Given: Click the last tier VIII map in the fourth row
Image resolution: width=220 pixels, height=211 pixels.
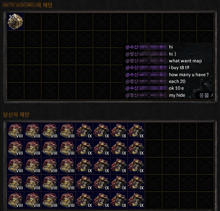Looking at the screenshot, I should coord(67,183).
